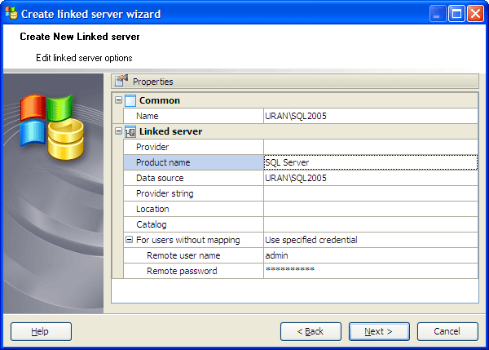Proceed with the Next button
Image resolution: width=489 pixels, height=350 pixels.
pos(379,331)
